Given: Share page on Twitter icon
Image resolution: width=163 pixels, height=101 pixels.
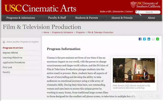Looking at the screenshot, I should (144, 39).
